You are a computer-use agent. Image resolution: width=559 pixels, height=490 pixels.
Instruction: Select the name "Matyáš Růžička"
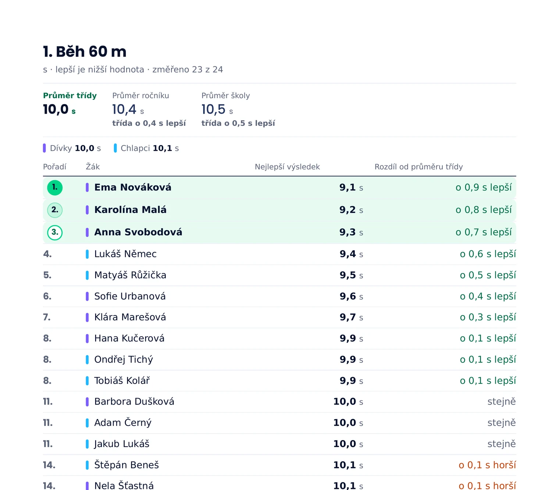point(130,275)
